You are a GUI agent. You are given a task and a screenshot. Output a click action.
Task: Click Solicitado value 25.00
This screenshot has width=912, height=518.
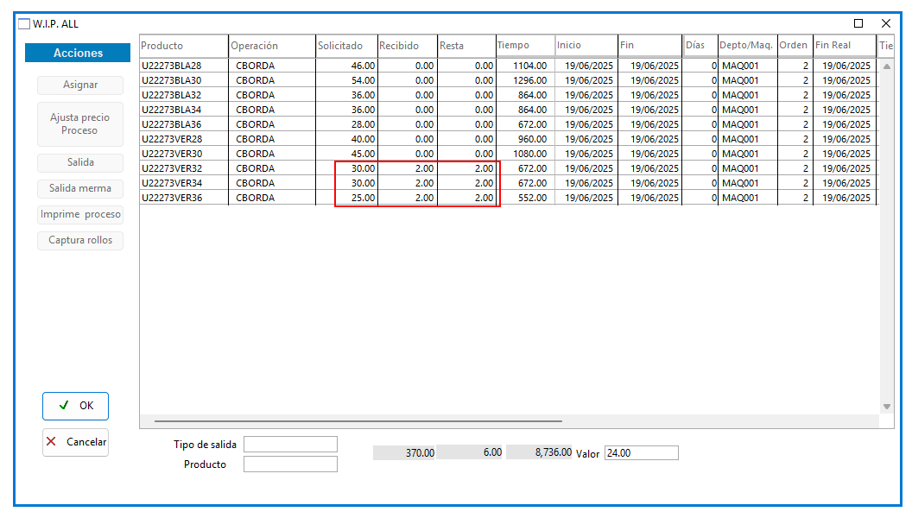point(363,198)
